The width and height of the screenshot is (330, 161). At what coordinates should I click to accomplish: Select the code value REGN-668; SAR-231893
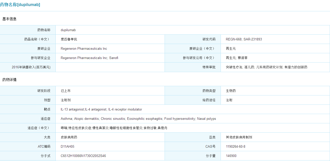point(244,39)
